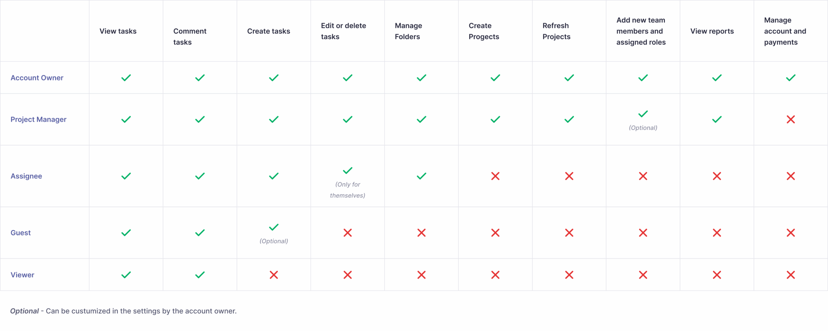The image size is (828, 331).
Task: Click Assignee's red cross under Create Progects
Action: pos(495,176)
